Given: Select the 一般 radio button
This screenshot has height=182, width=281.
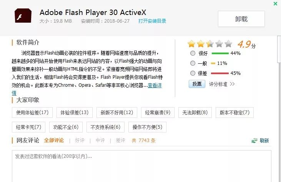Looking at the screenshot, I should 193,63.
